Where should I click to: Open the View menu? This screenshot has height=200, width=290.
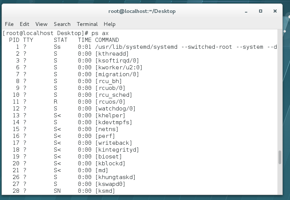[42, 24]
